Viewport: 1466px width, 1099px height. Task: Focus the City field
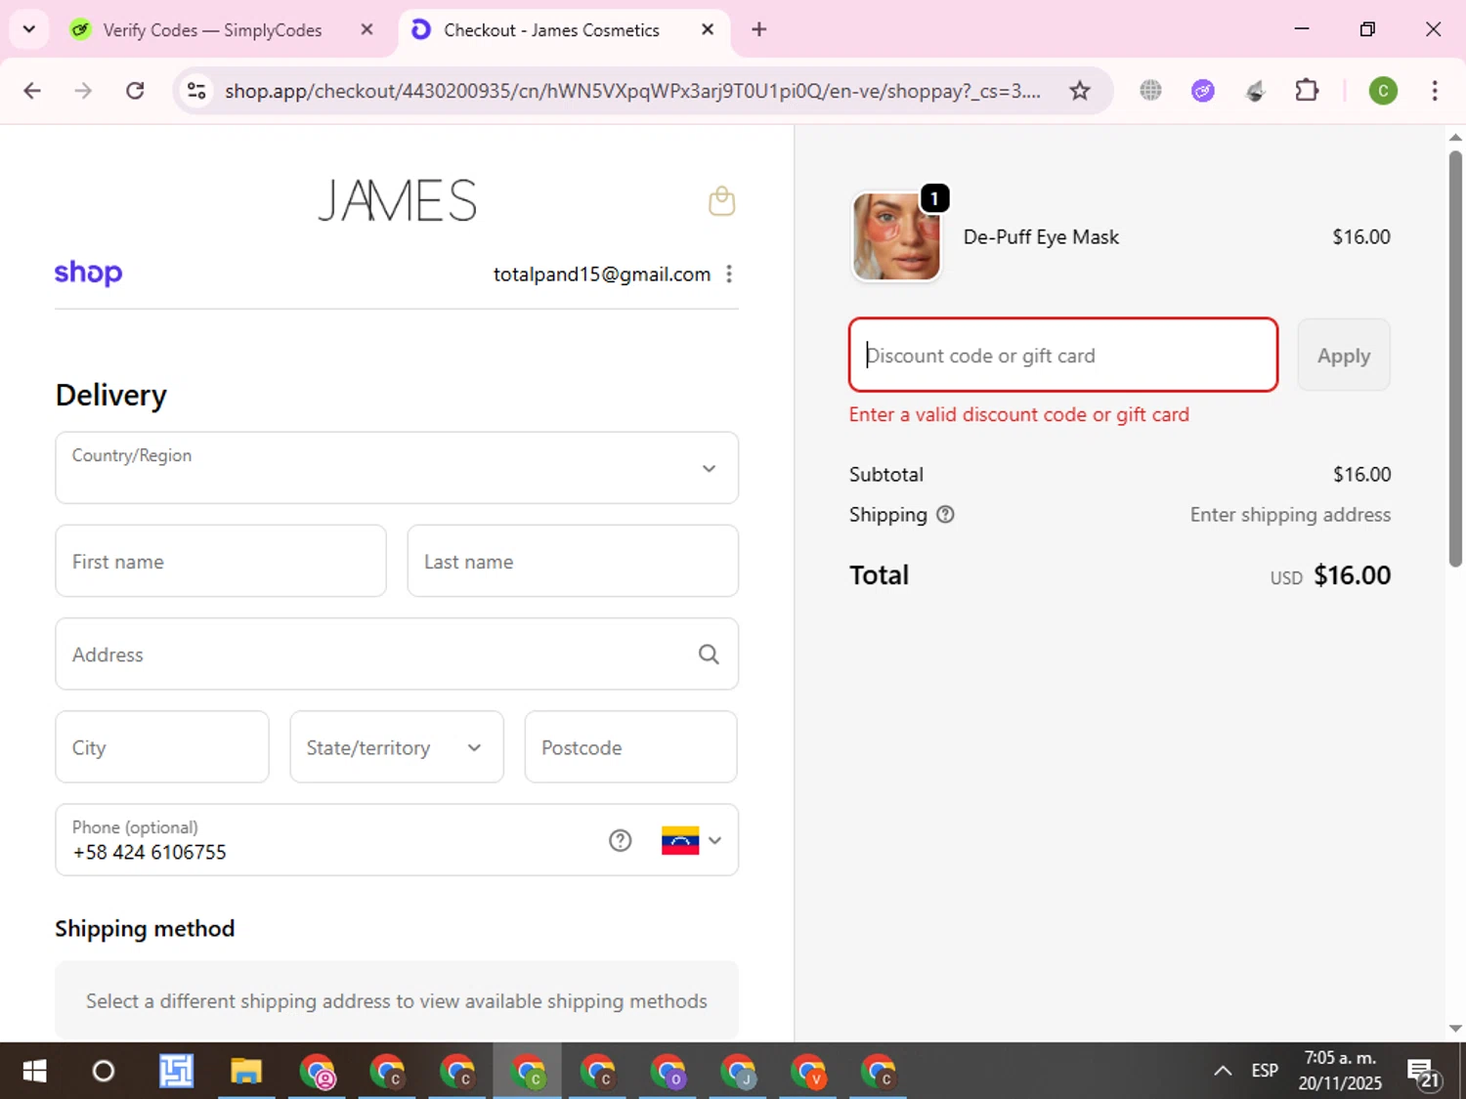pos(162,747)
